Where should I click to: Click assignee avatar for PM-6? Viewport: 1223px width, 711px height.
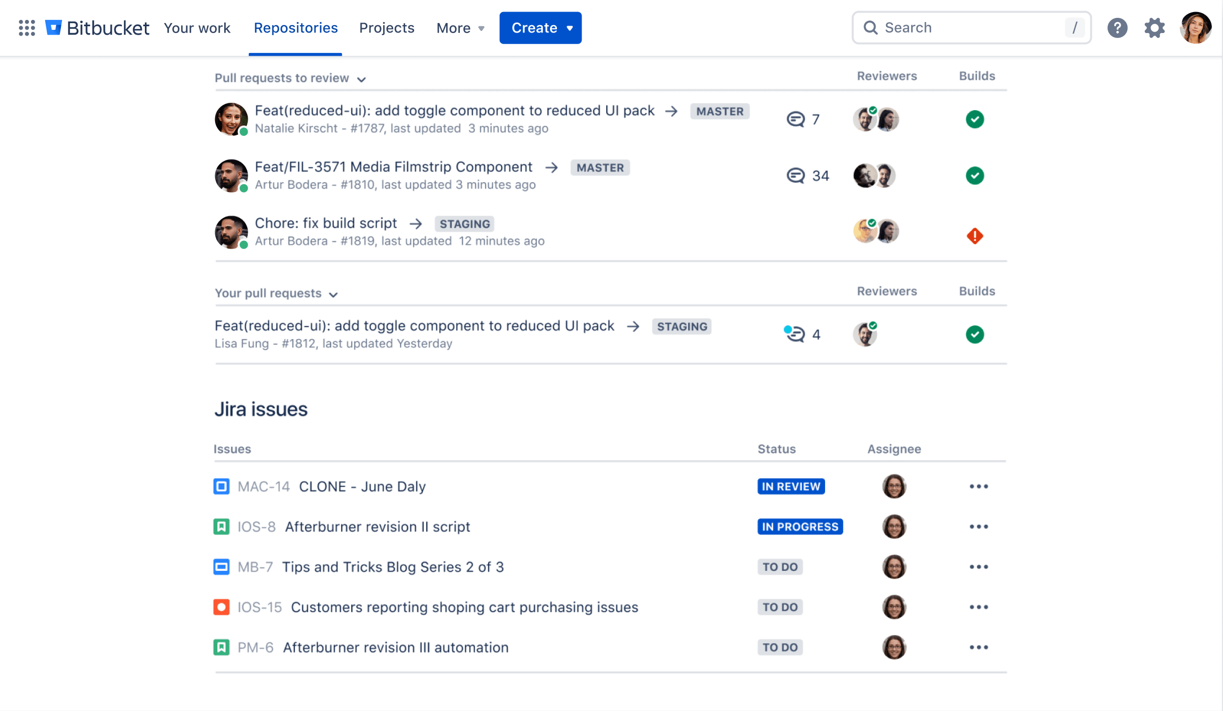pos(894,647)
